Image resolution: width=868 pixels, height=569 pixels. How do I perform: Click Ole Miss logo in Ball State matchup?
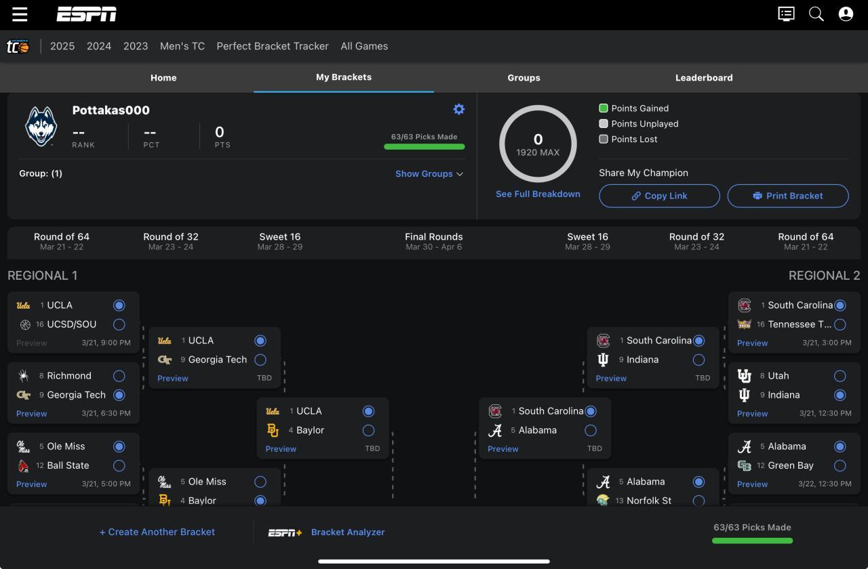[x=24, y=446]
